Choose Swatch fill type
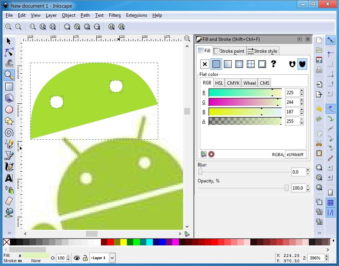Screen dimensions: 339x266 click(x=262, y=64)
